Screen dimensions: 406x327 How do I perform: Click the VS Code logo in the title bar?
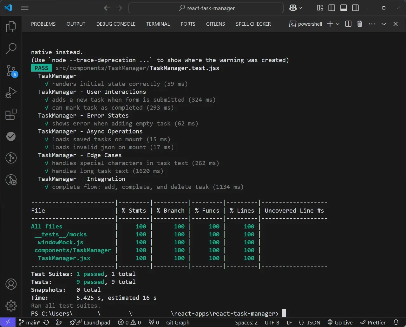8,8
